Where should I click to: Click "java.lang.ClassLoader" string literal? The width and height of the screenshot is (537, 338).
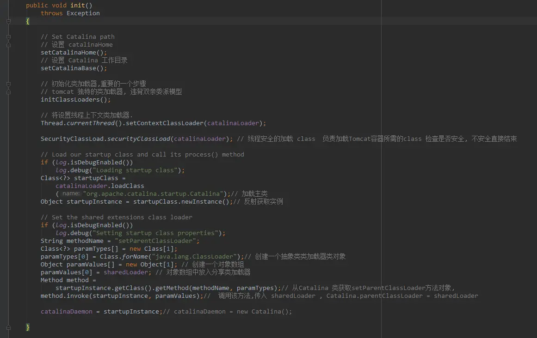[194, 257]
